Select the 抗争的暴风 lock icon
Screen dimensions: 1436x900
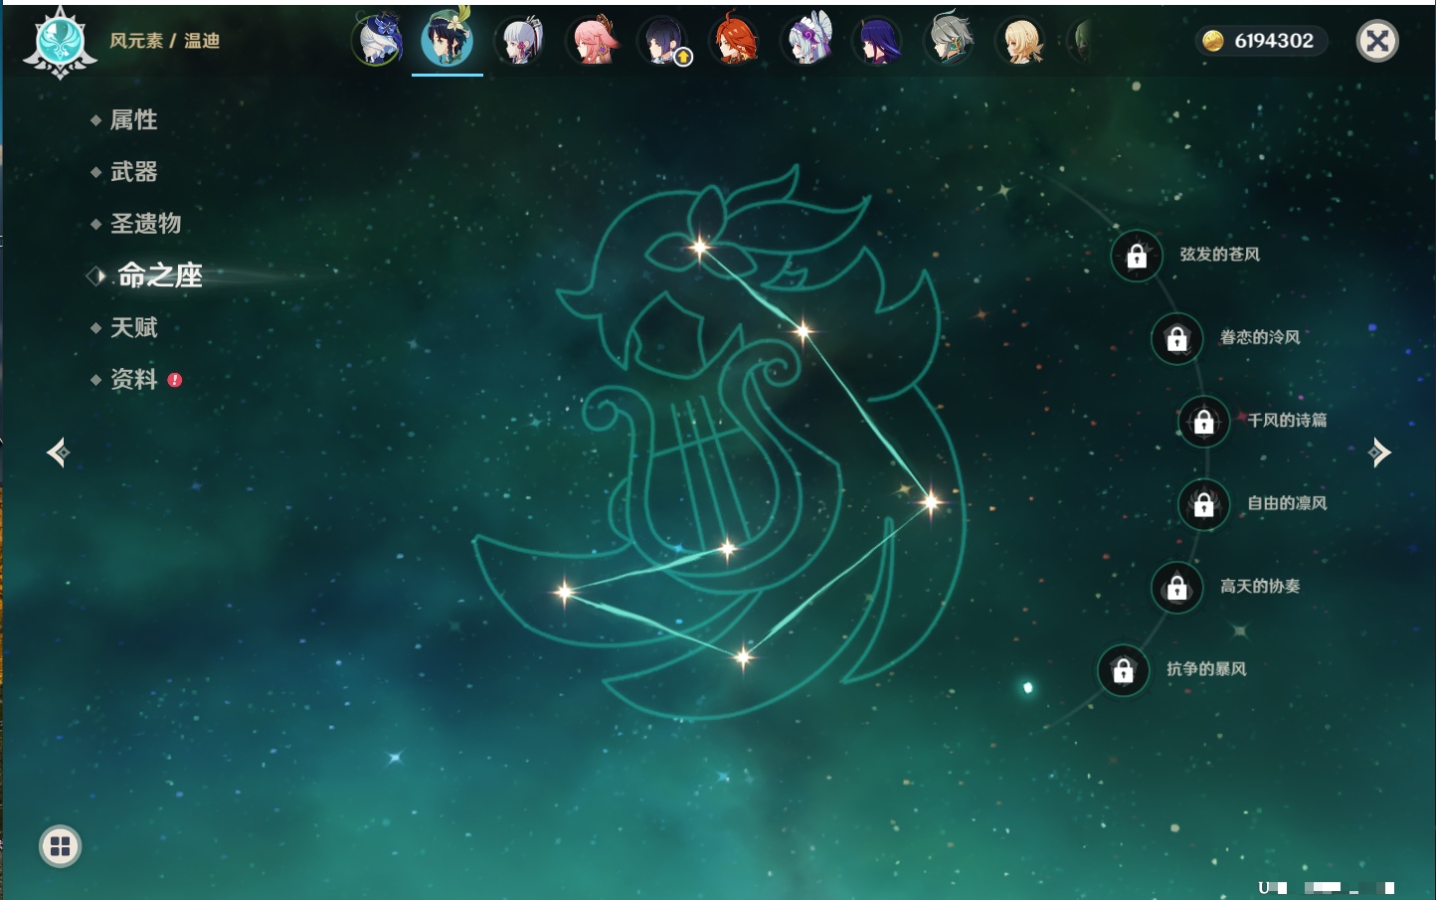point(1123,670)
